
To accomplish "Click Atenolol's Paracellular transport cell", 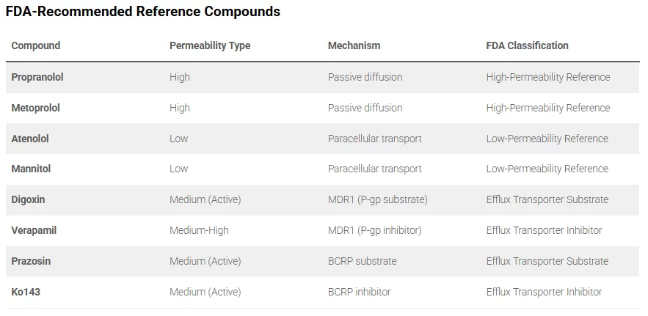I will (374, 139).
